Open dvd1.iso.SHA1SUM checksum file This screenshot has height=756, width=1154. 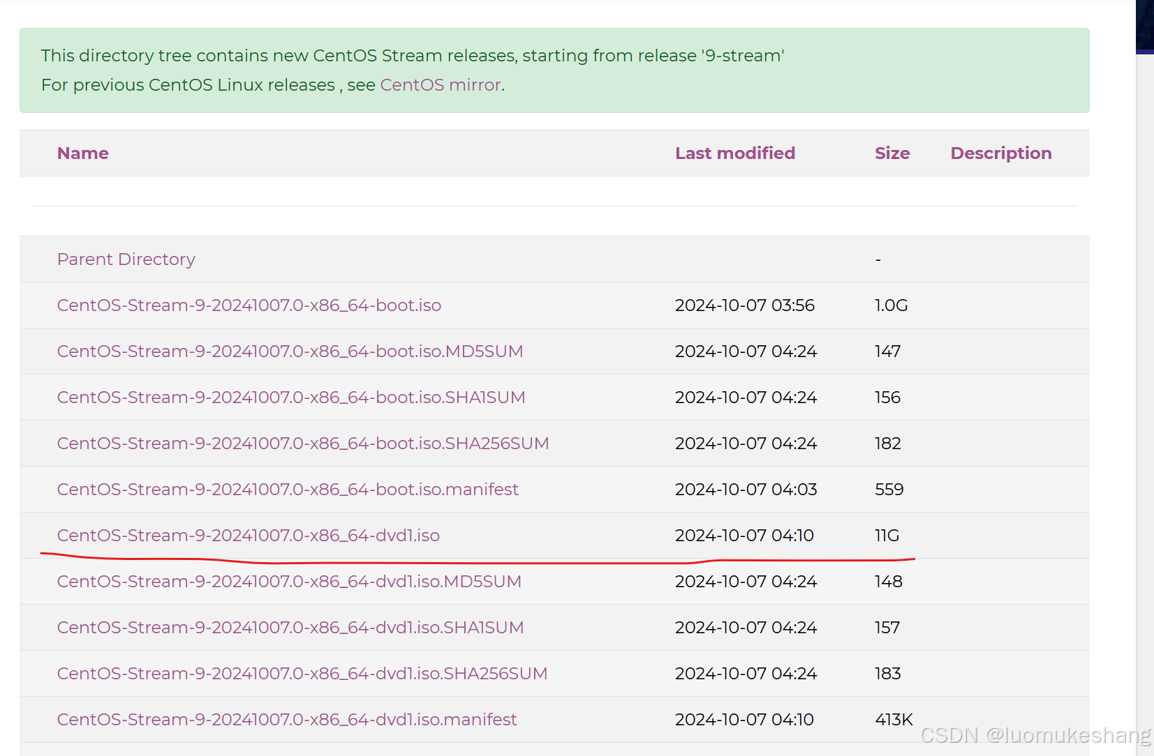click(x=290, y=628)
